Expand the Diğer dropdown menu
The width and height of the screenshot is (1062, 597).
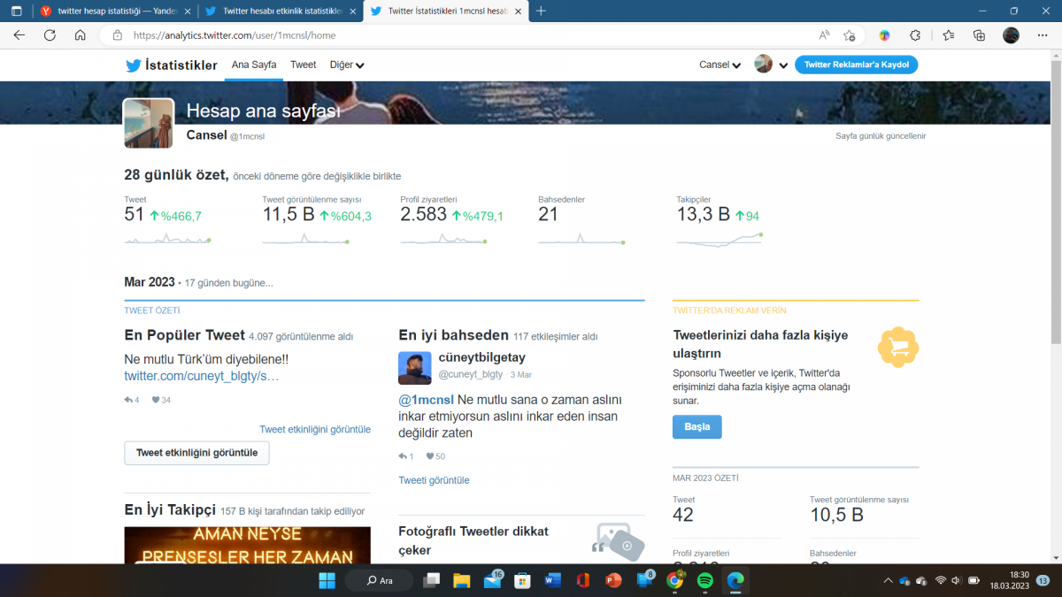point(347,65)
